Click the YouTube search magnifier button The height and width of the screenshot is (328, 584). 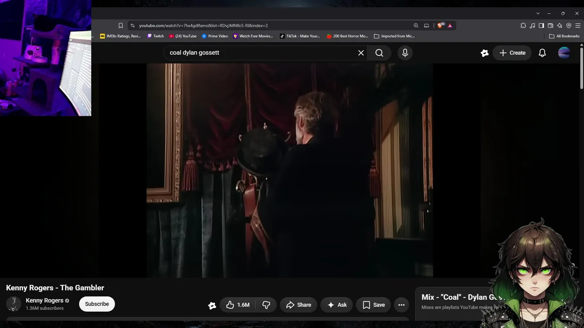coord(379,53)
